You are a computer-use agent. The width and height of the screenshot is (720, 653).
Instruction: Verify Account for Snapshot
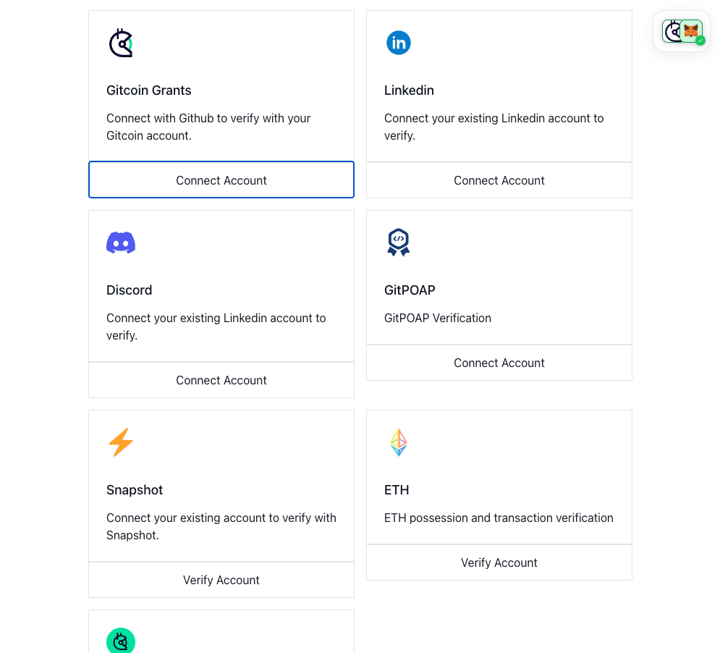[x=221, y=580]
